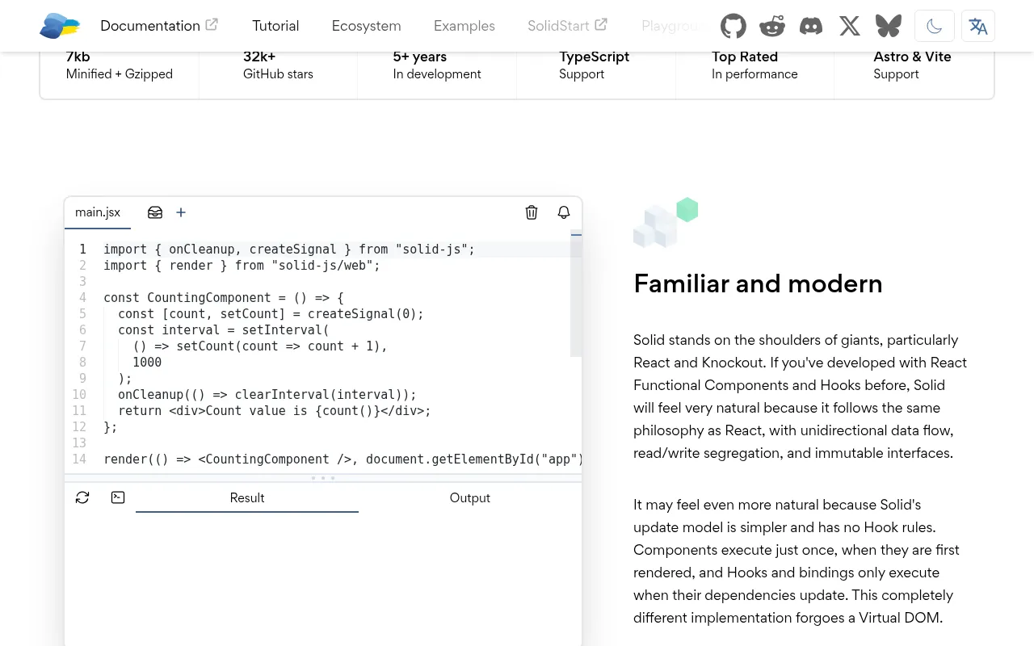Click the "7kb" Minified + Gzipped stat
Viewport: 1034px width, 646px height.
[x=120, y=65]
